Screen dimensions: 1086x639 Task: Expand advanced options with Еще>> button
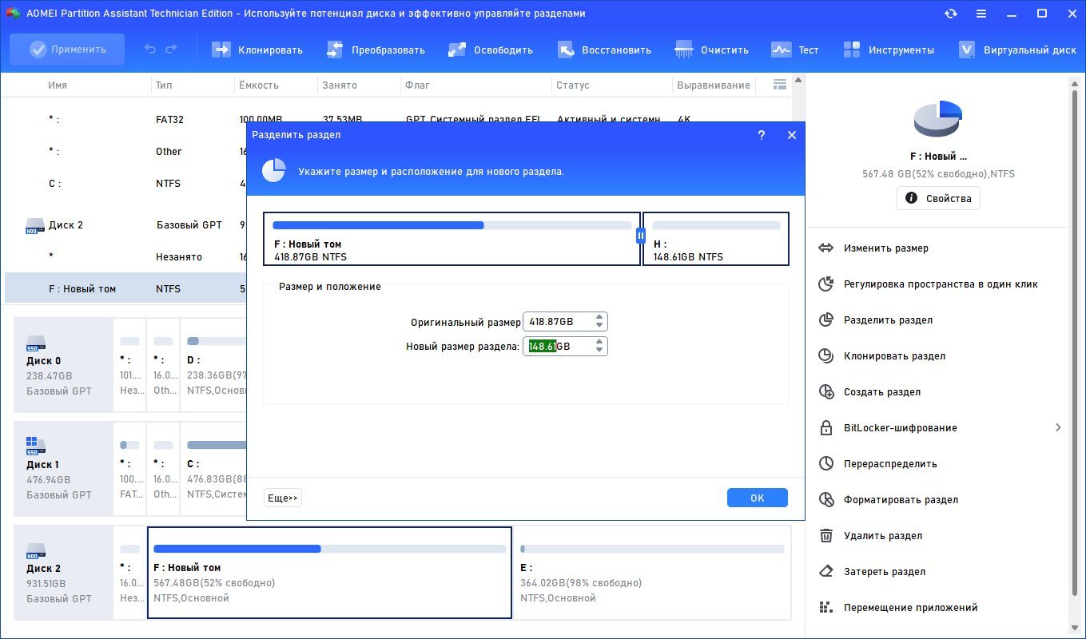click(283, 498)
